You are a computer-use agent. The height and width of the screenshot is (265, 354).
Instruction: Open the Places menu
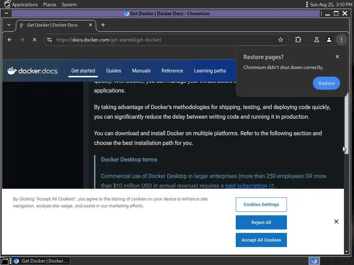point(50,4)
